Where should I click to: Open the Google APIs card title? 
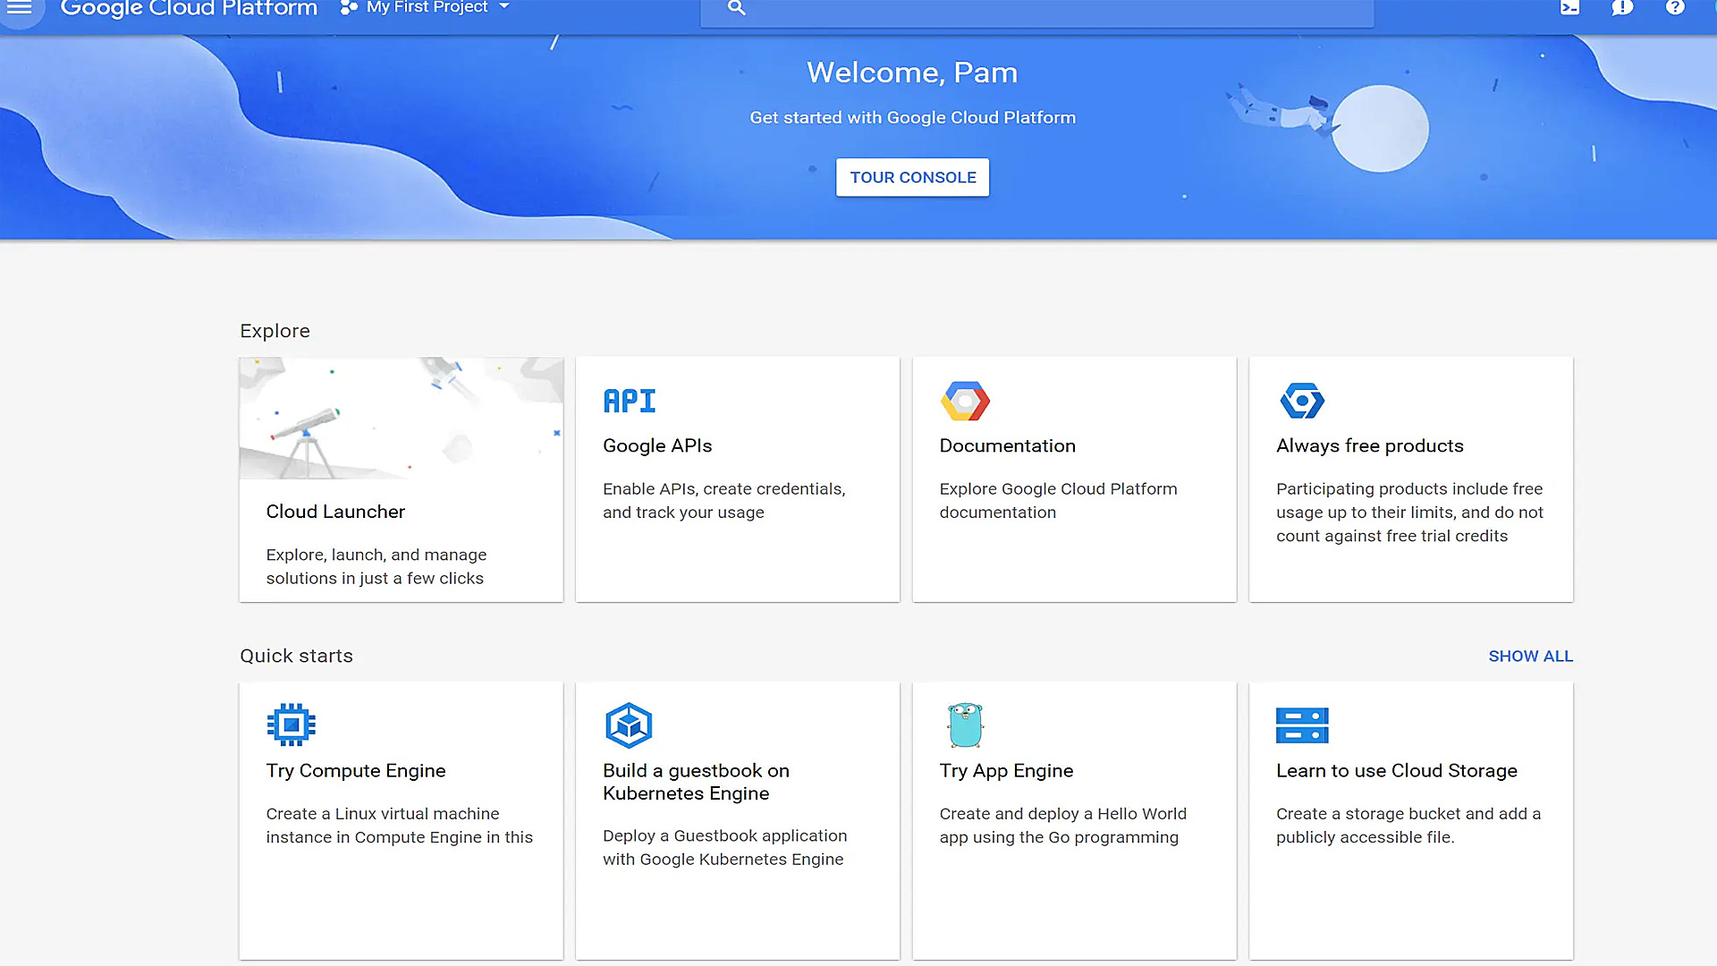point(657,445)
